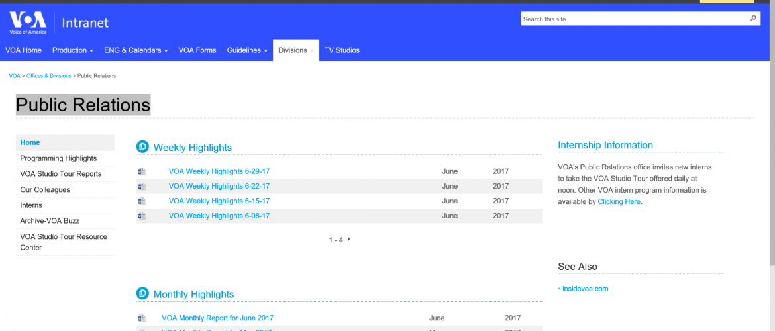Click document icon for Weekly Highlights 6-08-17
Viewport: 775px width, 331px height.
point(142,216)
